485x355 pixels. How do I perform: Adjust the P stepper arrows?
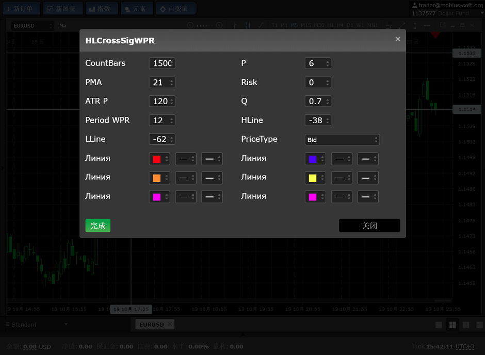pyautogui.click(x=328, y=63)
